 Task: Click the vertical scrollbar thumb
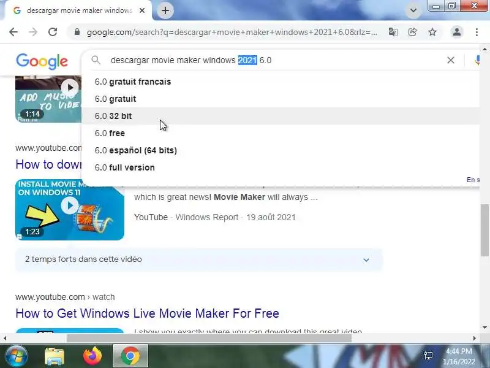click(484, 230)
